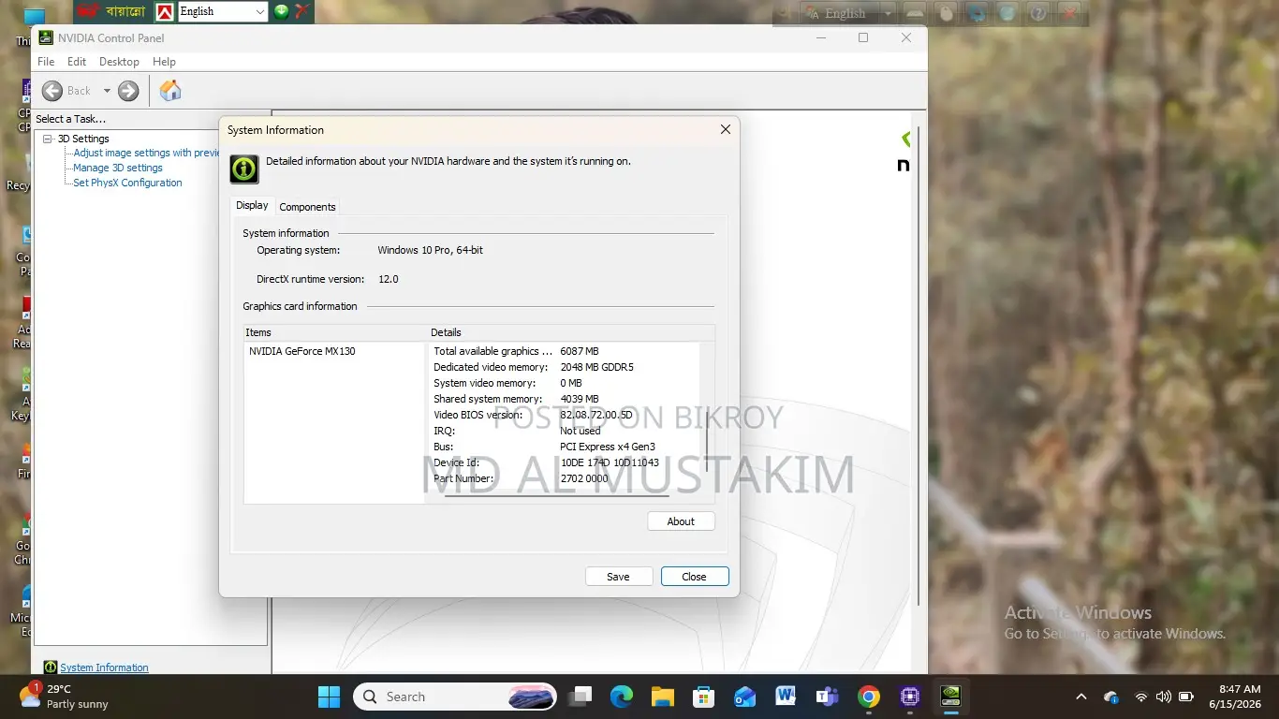Open Microsoft Store from taskbar
The height and width of the screenshot is (719, 1279).
pyautogui.click(x=704, y=697)
